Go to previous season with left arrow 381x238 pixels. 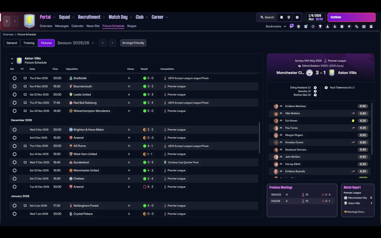tap(103, 43)
